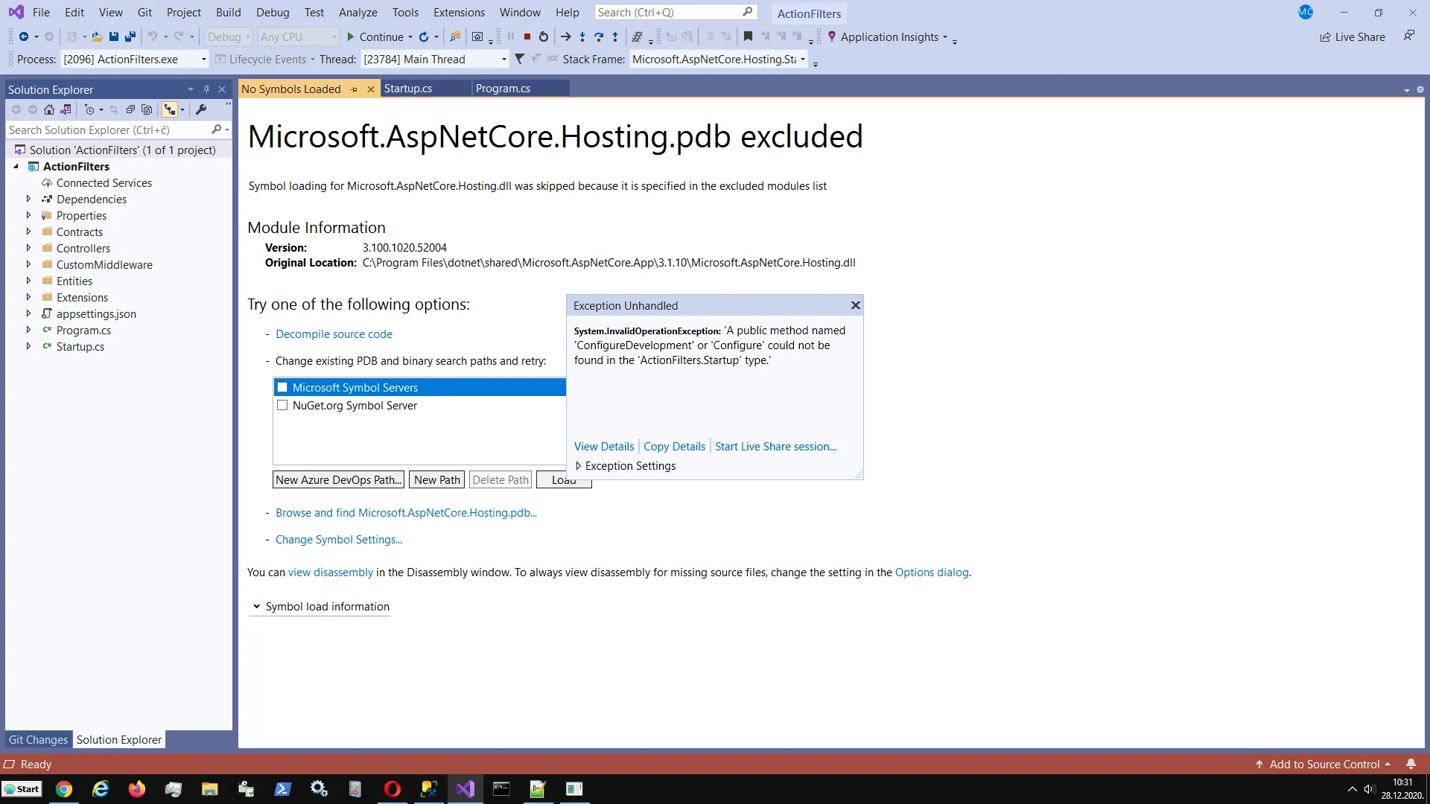Click the New Path button
Screen dimensions: 1430x804
(x=436, y=480)
